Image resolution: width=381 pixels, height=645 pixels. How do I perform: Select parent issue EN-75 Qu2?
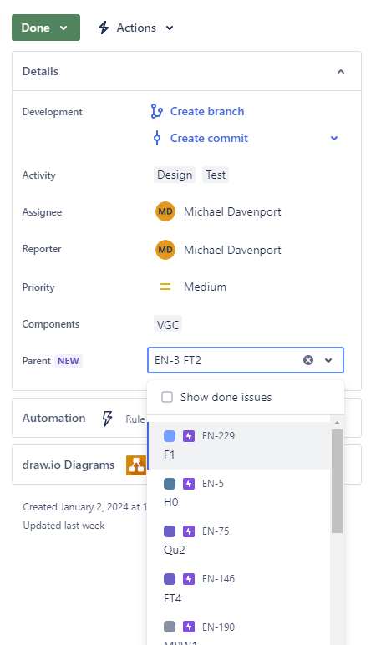click(239, 541)
